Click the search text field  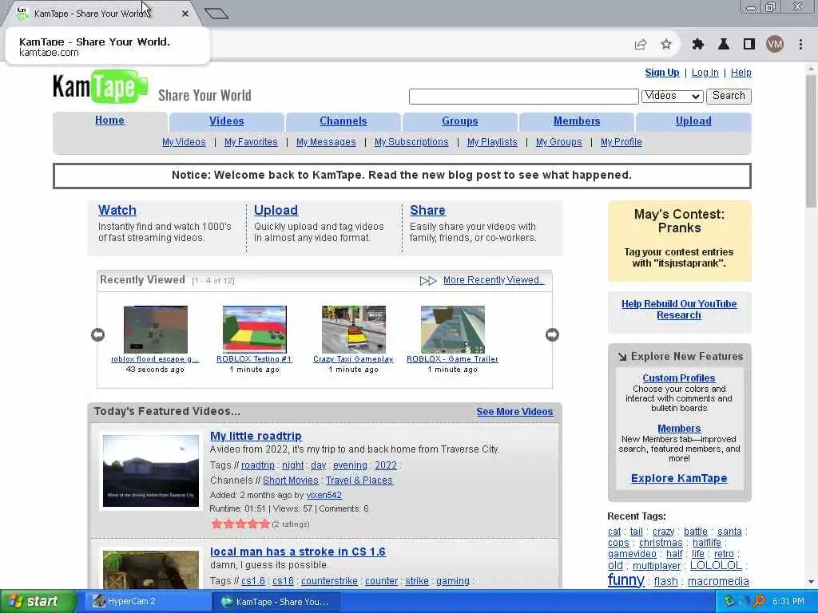(524, 97)
